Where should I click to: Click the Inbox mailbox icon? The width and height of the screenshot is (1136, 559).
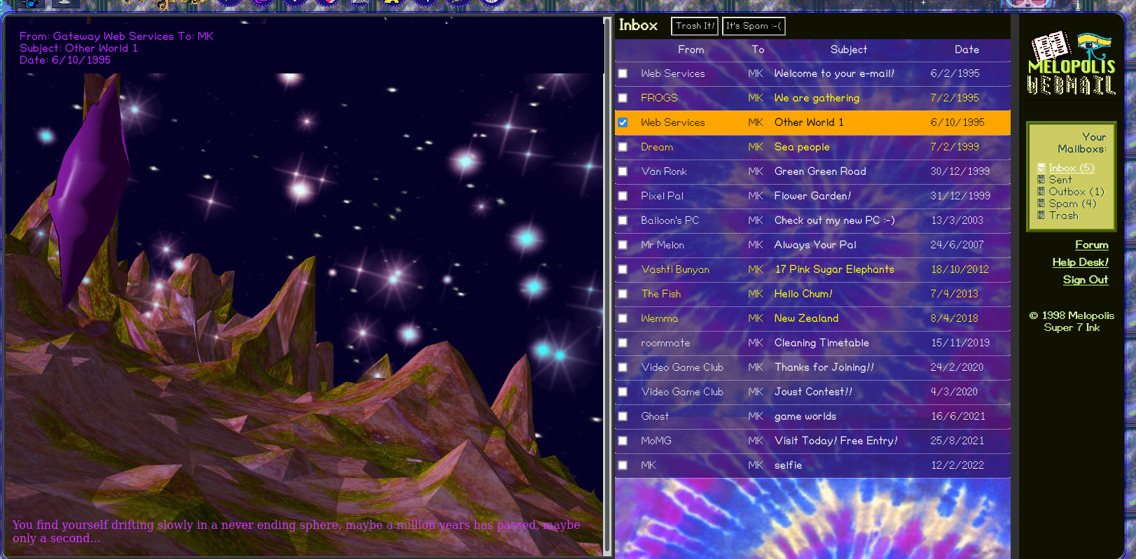(x=1041, y=168)
